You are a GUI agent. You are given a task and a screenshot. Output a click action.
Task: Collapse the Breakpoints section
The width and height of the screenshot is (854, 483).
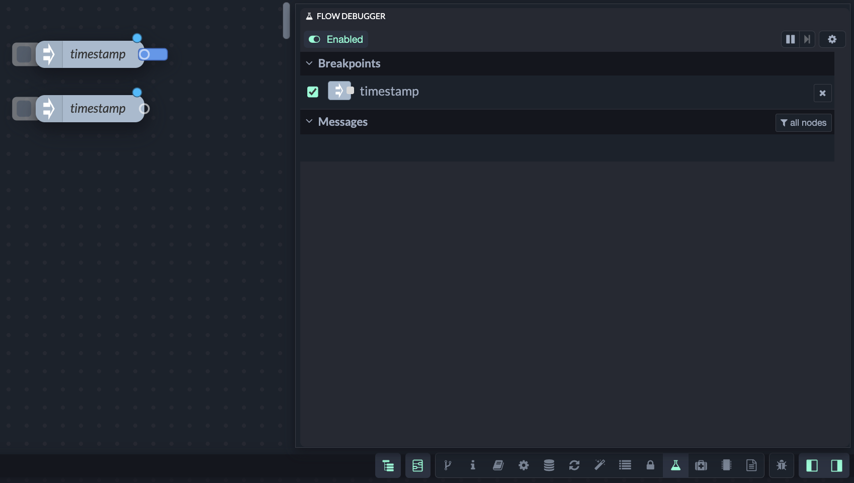309,63
